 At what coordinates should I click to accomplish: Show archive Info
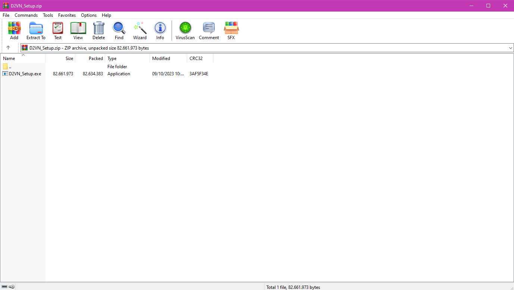[160, 31]
